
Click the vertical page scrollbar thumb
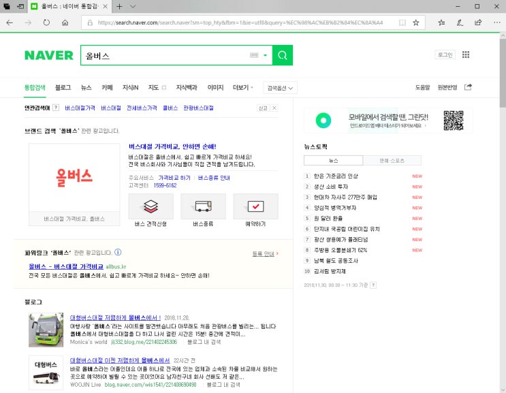[503, 73]
